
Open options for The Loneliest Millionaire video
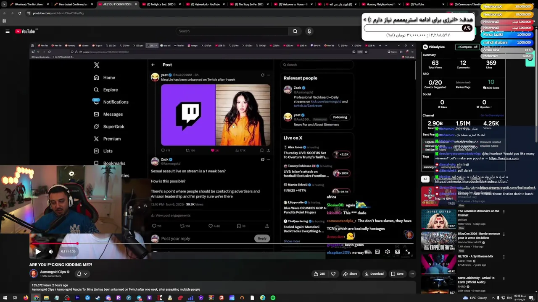pos(504,211)
